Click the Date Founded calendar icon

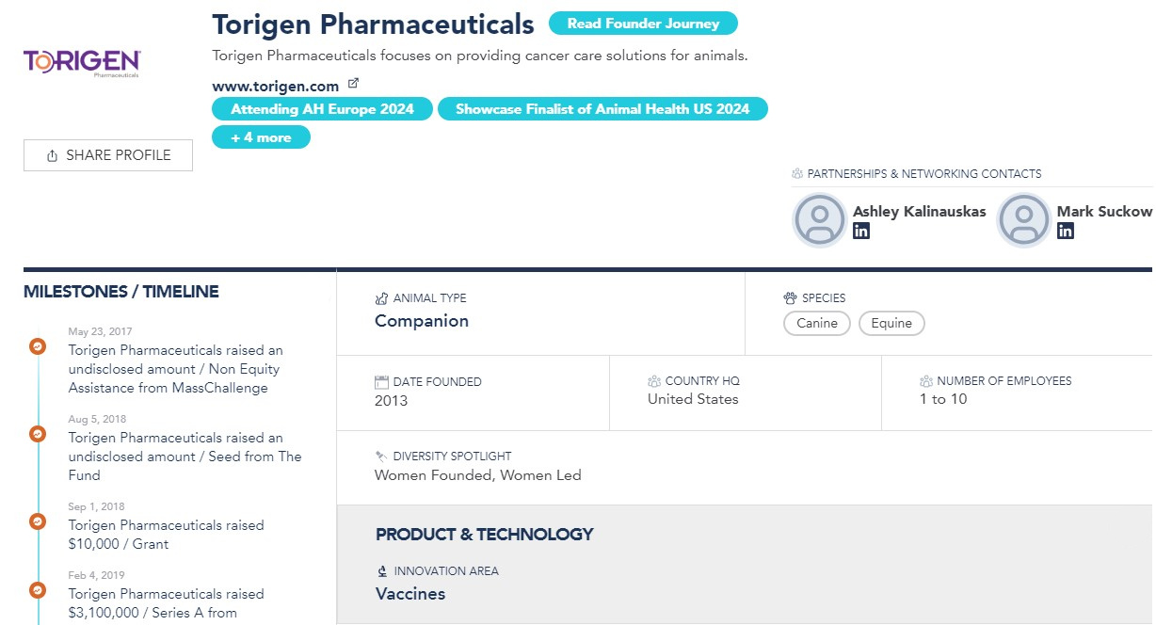coord(381,382)
